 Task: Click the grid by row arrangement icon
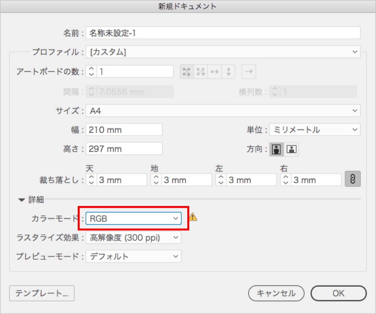[x=187, y=72]
